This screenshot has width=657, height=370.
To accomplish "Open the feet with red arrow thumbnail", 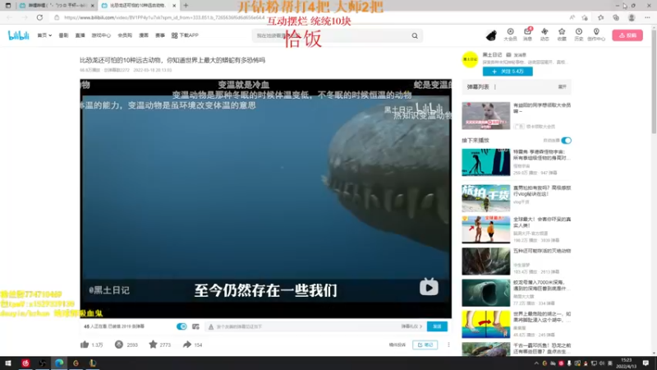I will pyautogui.click(x=486, y=324).
